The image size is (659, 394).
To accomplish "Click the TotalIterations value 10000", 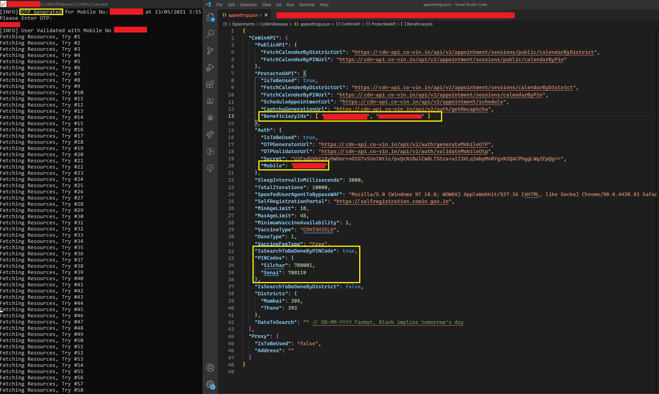I will 320,188.
